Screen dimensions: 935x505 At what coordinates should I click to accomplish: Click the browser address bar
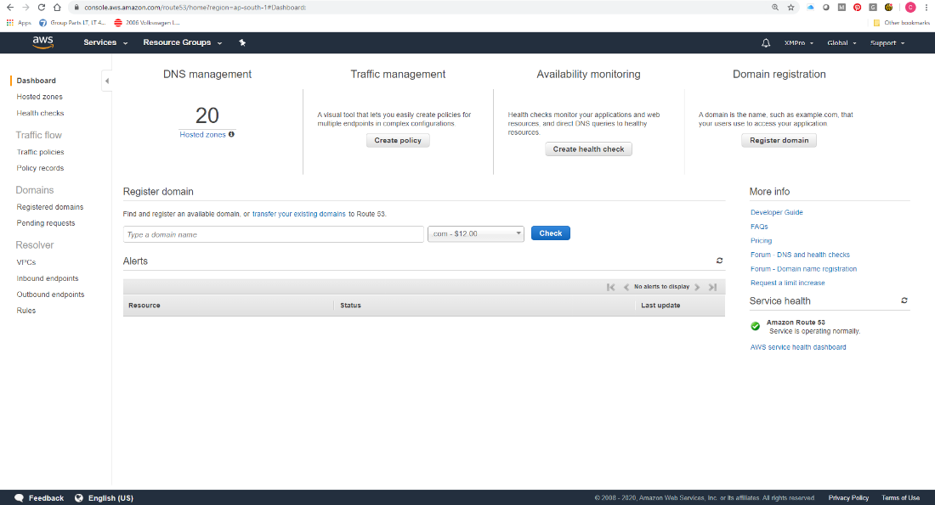pyautogui.click(x=417, y=7)
